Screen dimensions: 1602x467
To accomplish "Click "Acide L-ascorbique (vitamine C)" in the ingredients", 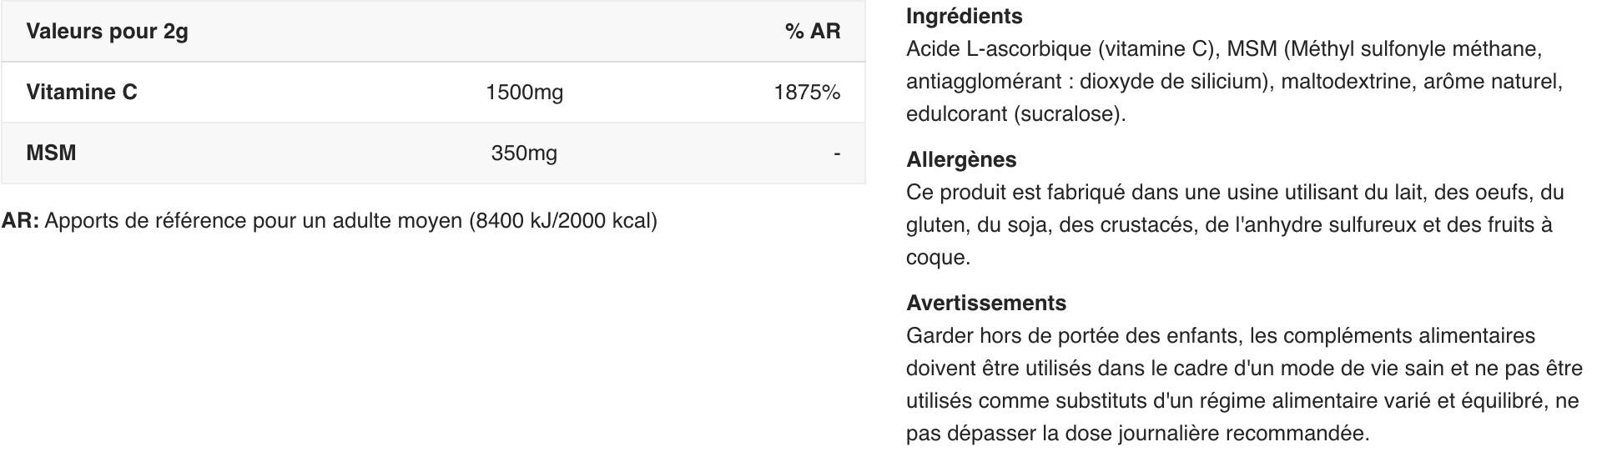I will pos(1060,48).
